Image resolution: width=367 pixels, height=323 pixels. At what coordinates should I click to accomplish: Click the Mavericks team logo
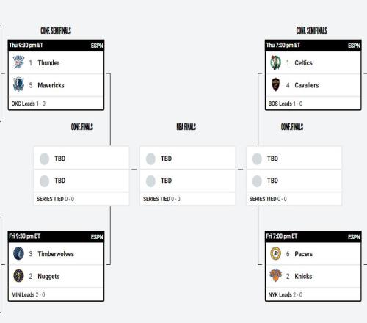[18, 84]
